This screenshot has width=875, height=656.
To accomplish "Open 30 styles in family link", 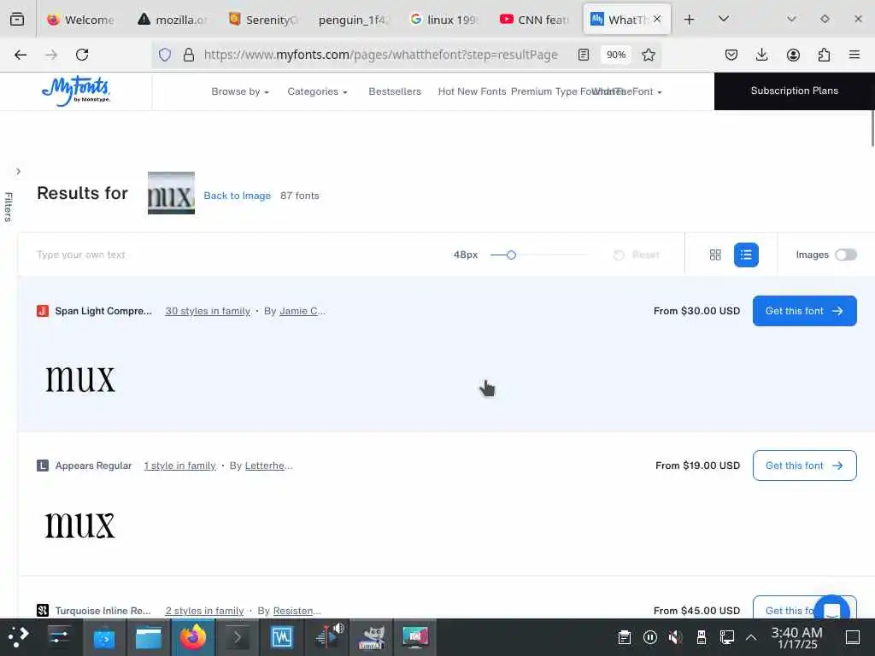I will tap(208, 311).
